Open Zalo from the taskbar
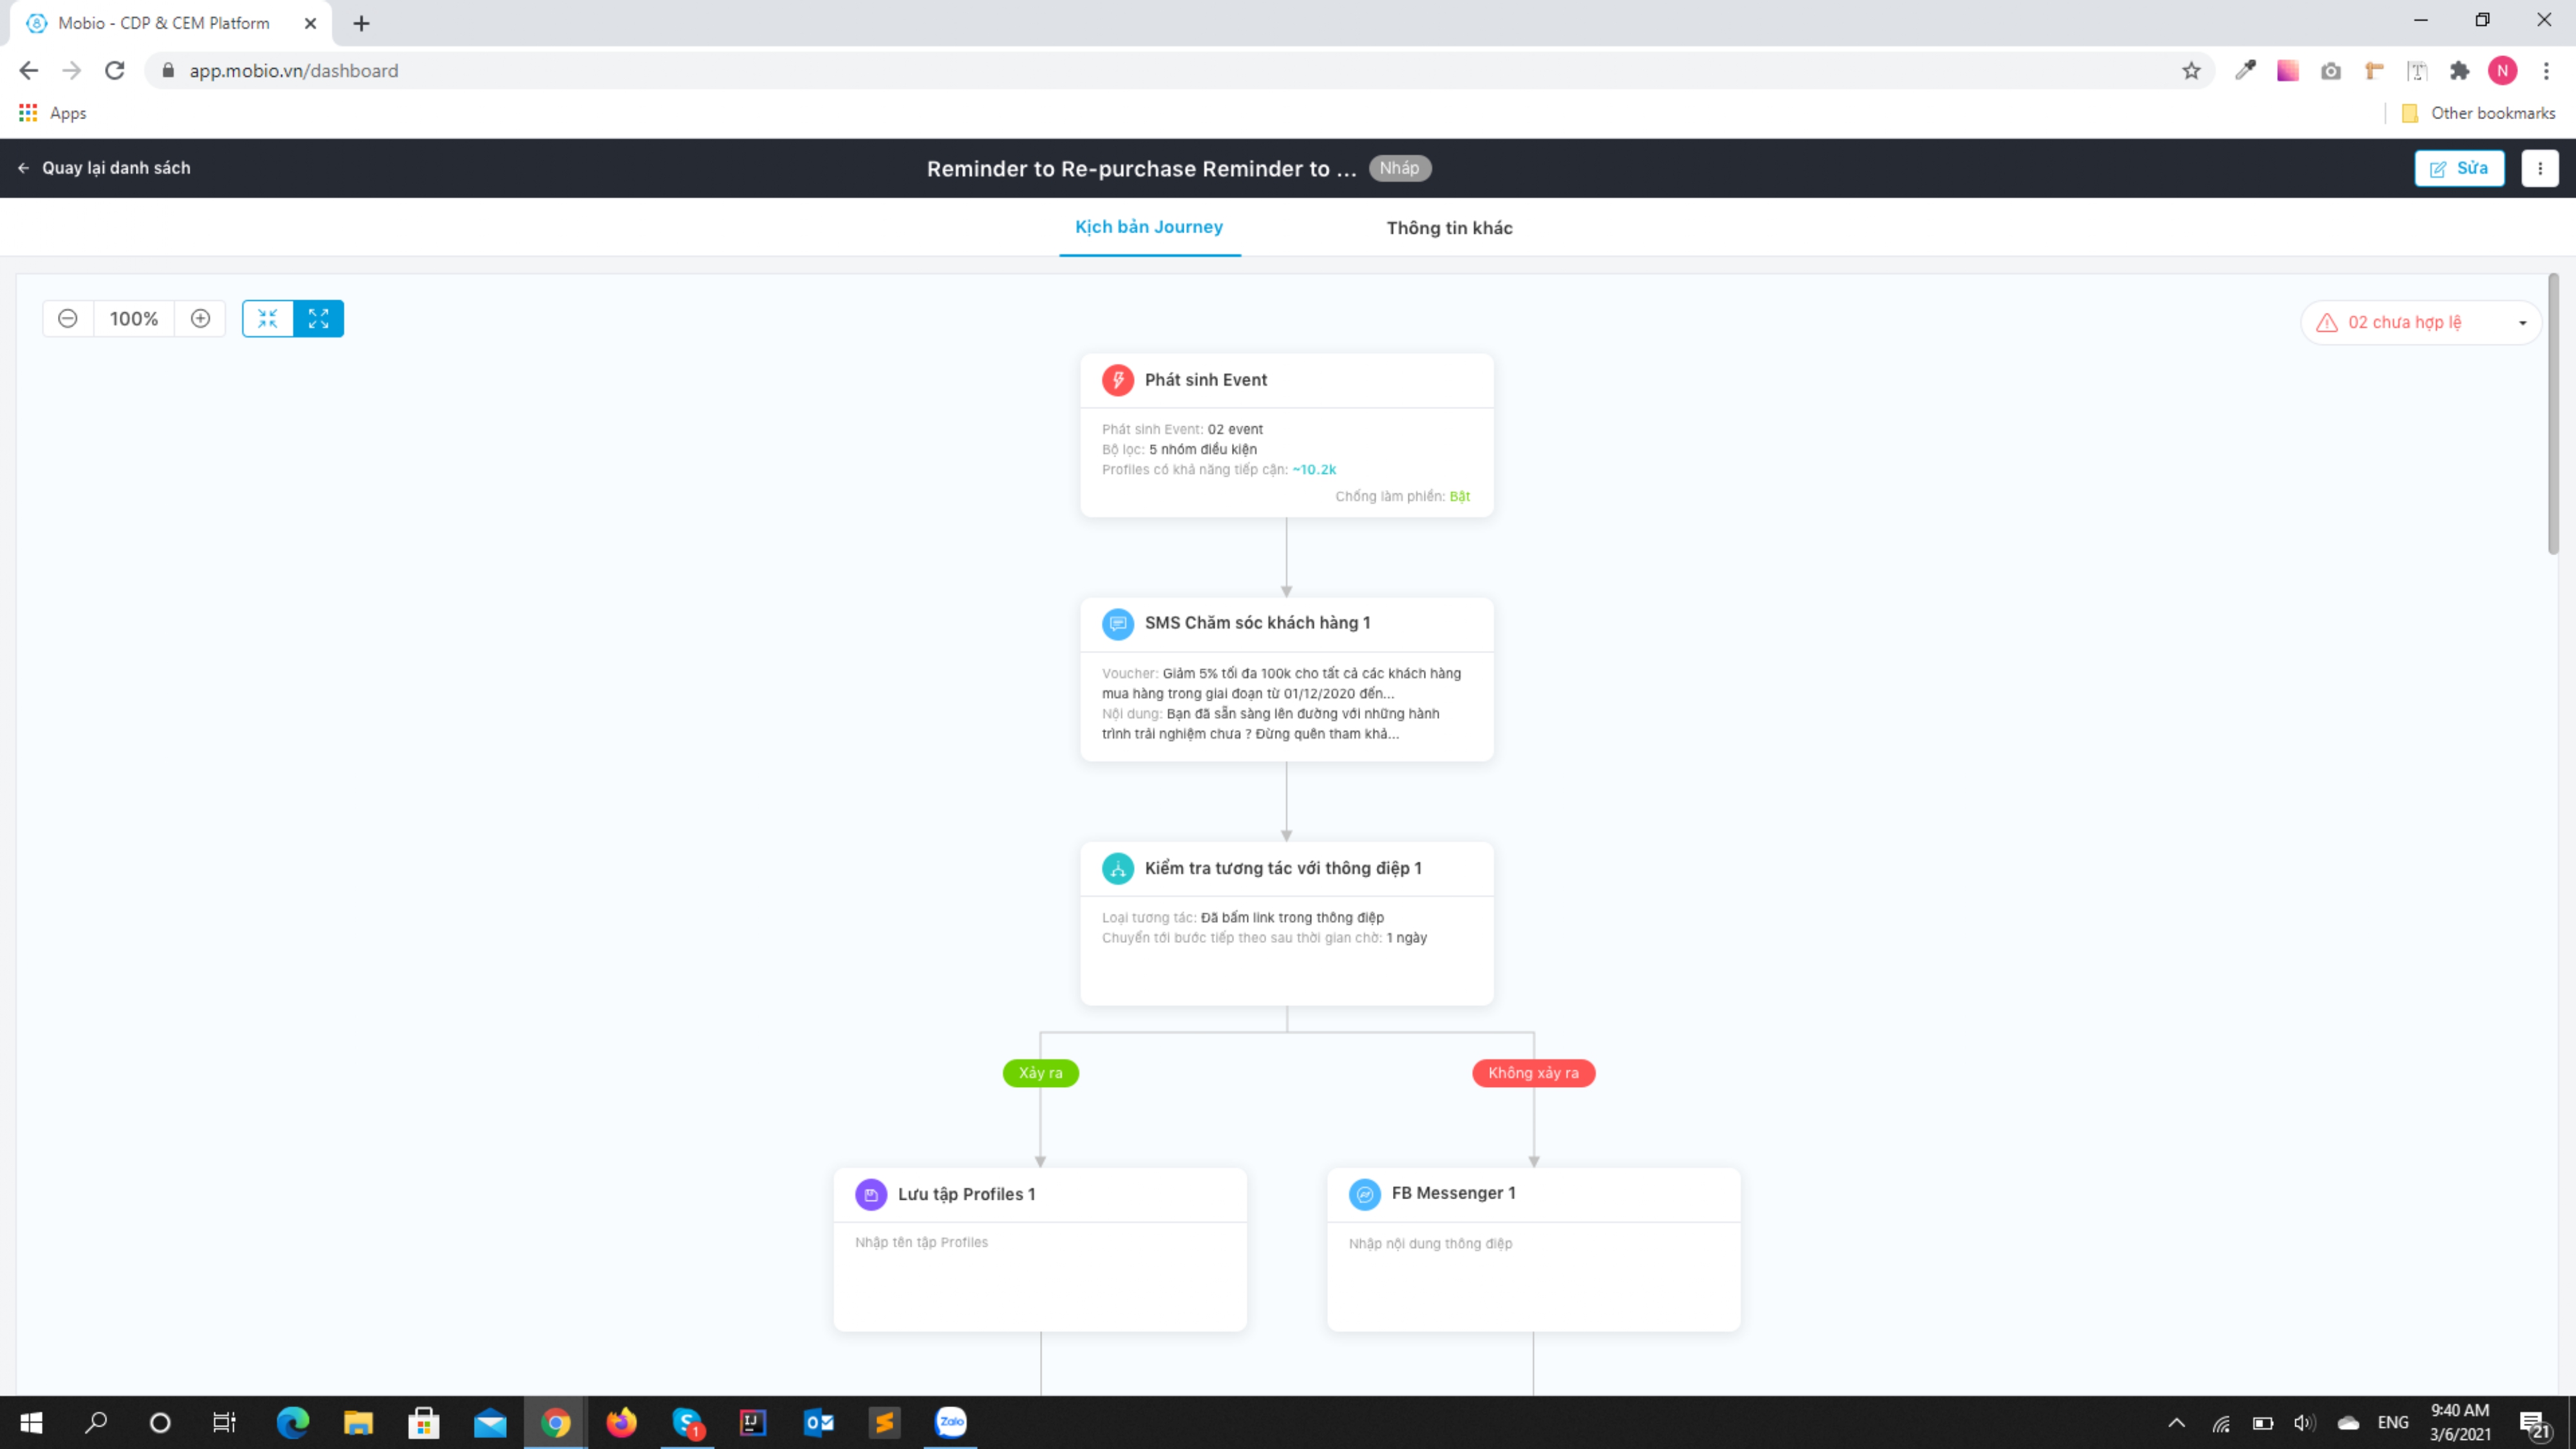This screenshot has width=2576, height=1449. 950,1421
